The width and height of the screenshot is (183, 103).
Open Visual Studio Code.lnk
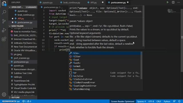click(23, 88)
